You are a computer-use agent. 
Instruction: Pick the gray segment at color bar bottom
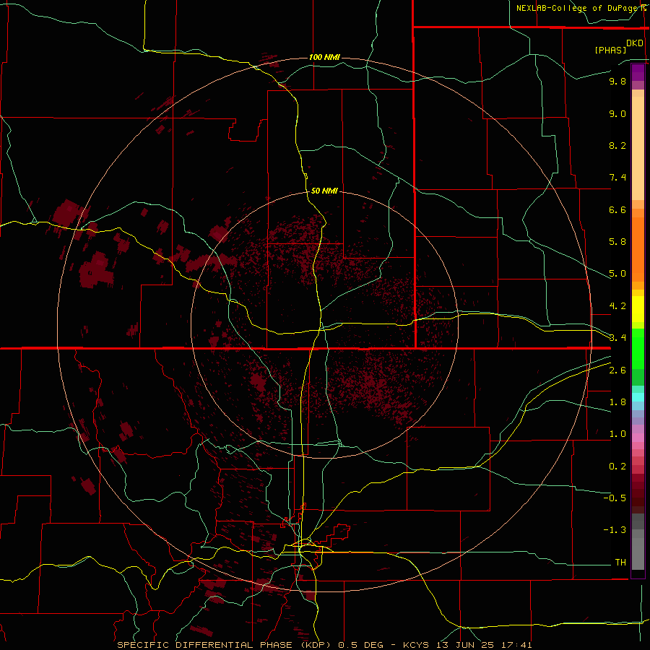(638, 553)
